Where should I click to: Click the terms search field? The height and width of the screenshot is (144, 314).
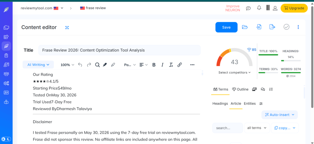pyautogui.click(x=228, y=128)
